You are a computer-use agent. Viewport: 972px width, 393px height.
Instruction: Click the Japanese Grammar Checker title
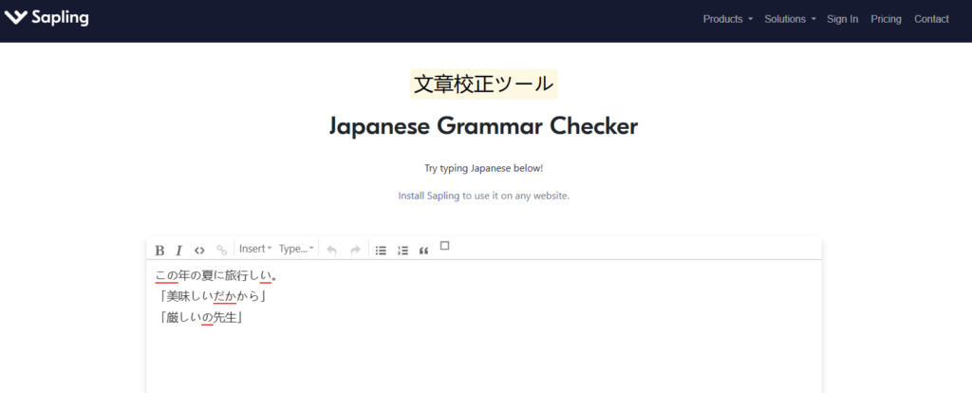(483, 126)
